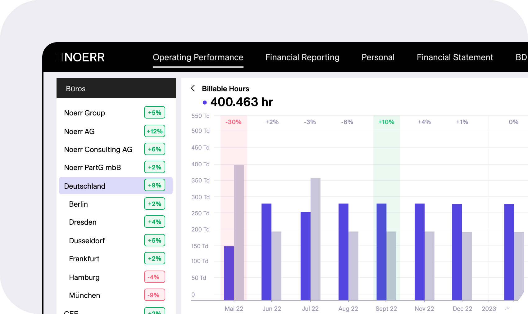The height and width of the screenshot is (314, 528).
Task: Click the purple dot beside 400.463 hr
Action: click(205, 102)
